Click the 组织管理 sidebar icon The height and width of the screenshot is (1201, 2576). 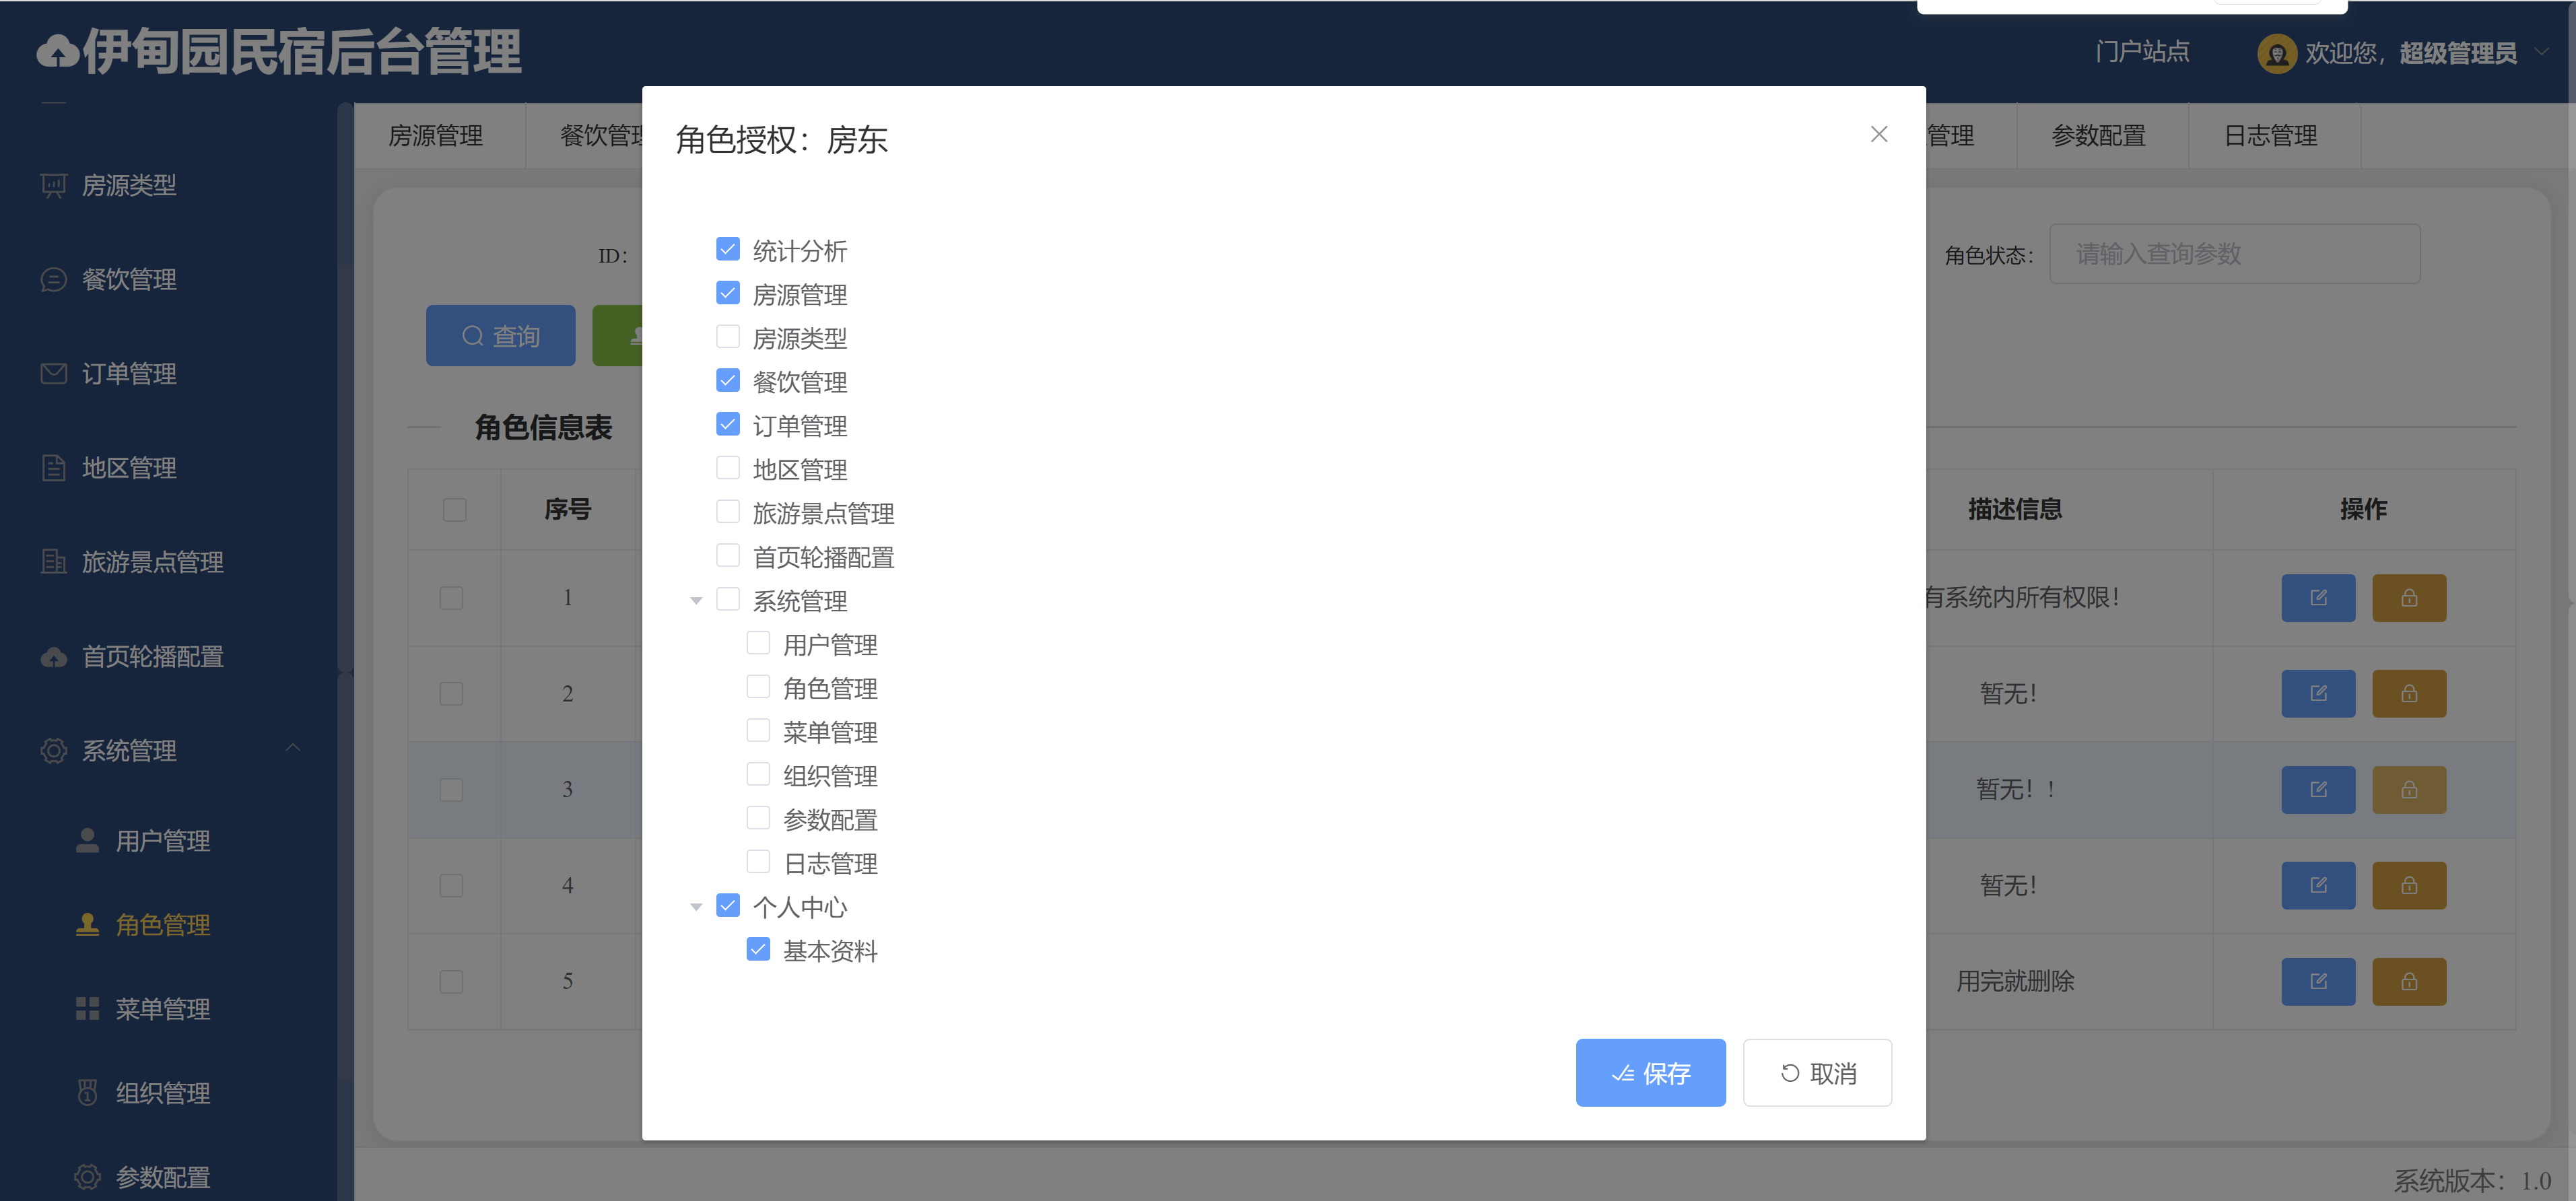click(87, 1092)
